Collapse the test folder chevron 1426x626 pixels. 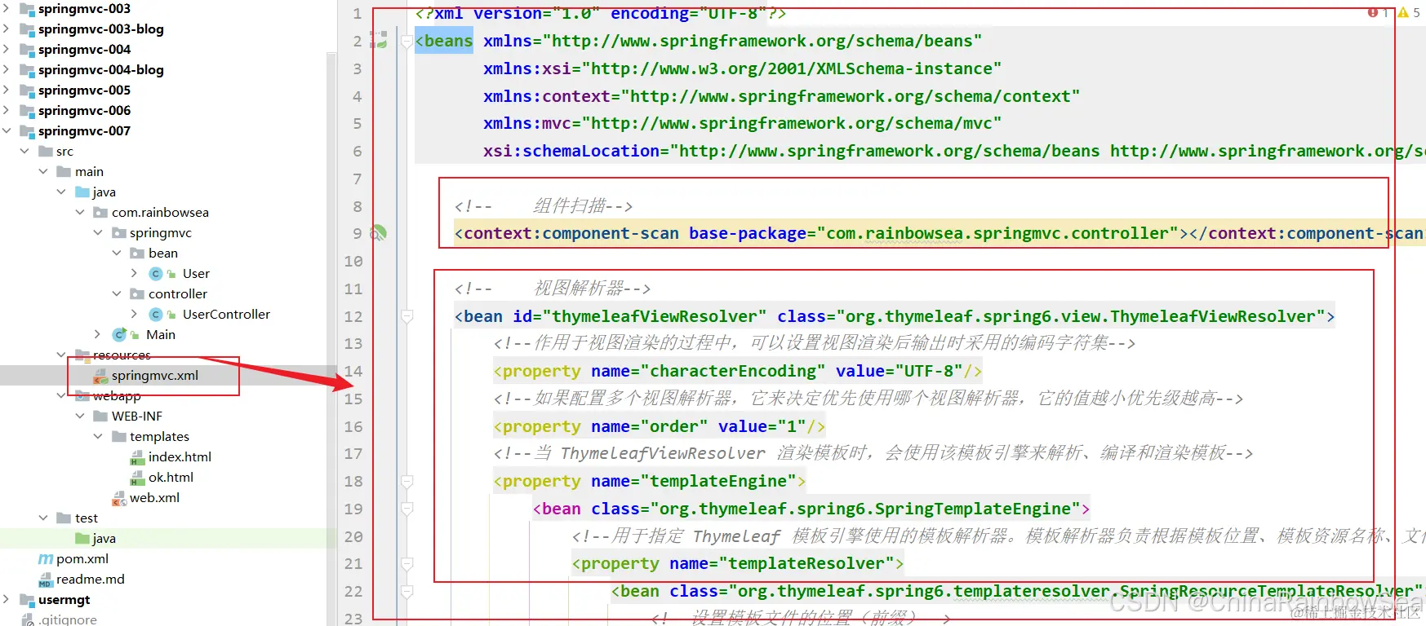(x=43, y=518)
